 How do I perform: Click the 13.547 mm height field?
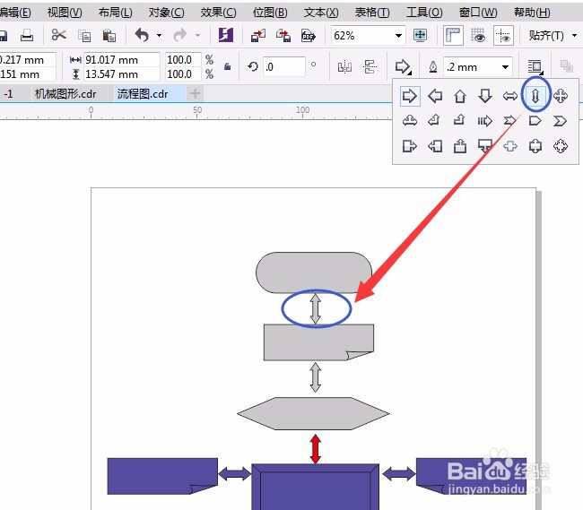[x=122, y=73]
